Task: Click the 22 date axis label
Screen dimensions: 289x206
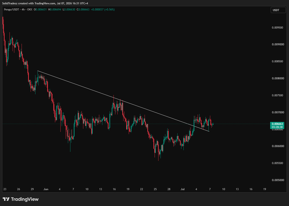Action: 142,189
